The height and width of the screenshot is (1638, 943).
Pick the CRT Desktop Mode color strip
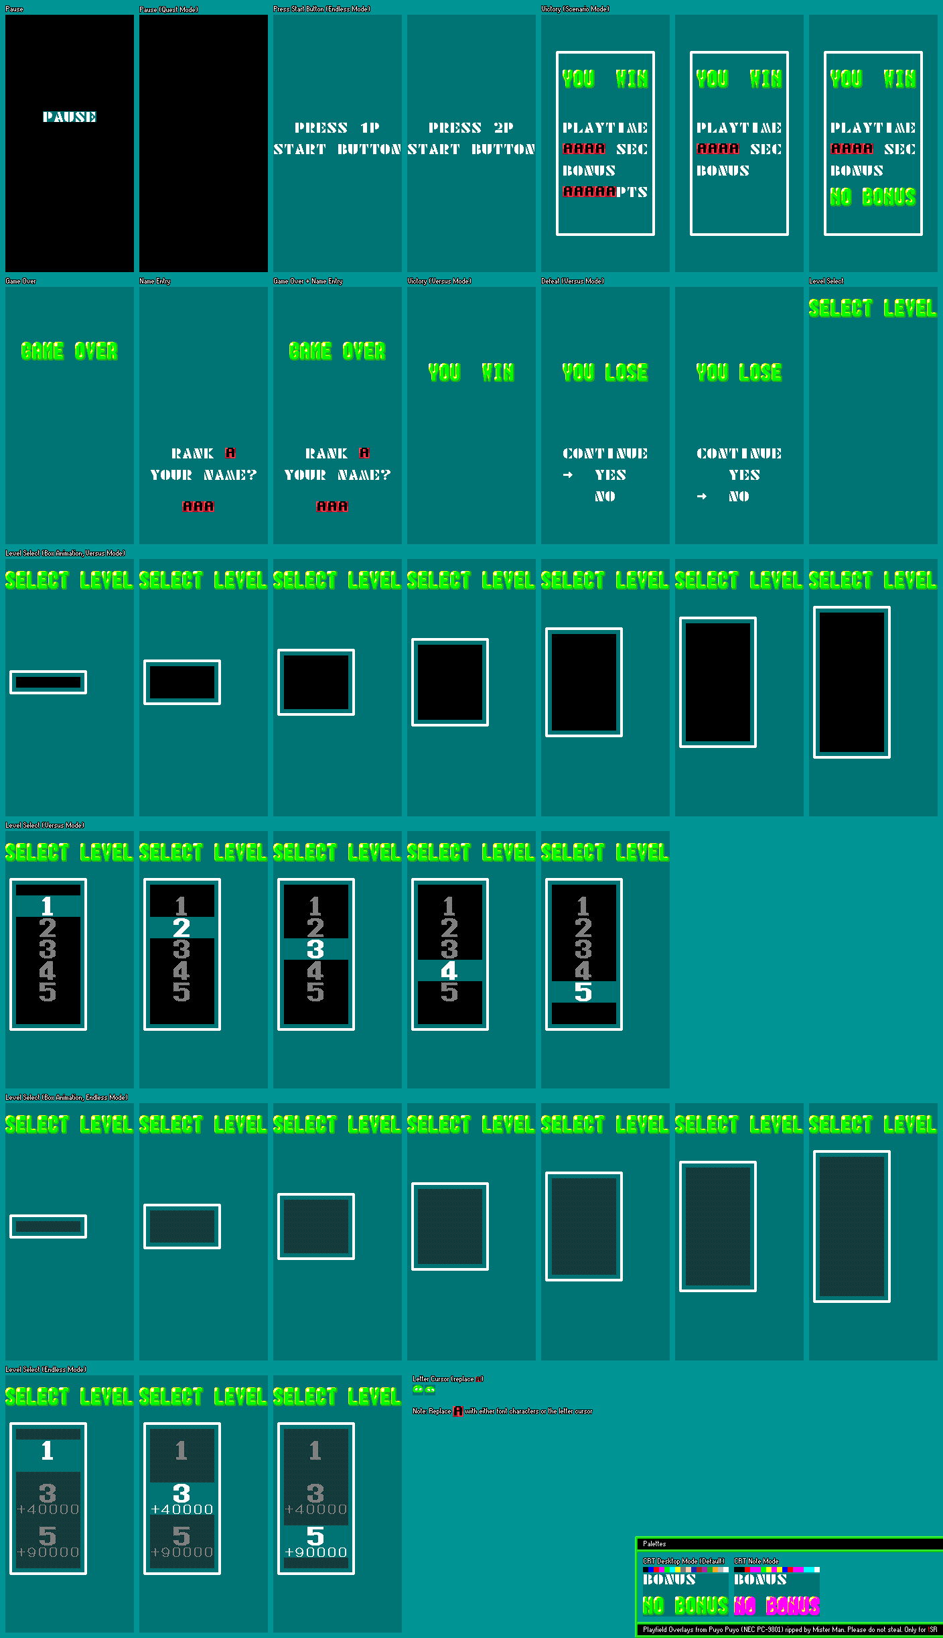coord(686,1570)
